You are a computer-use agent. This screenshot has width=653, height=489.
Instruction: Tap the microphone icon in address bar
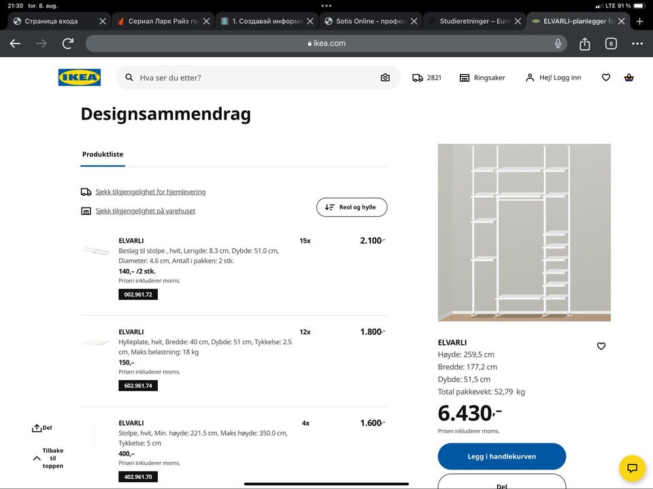coord(558,44)
